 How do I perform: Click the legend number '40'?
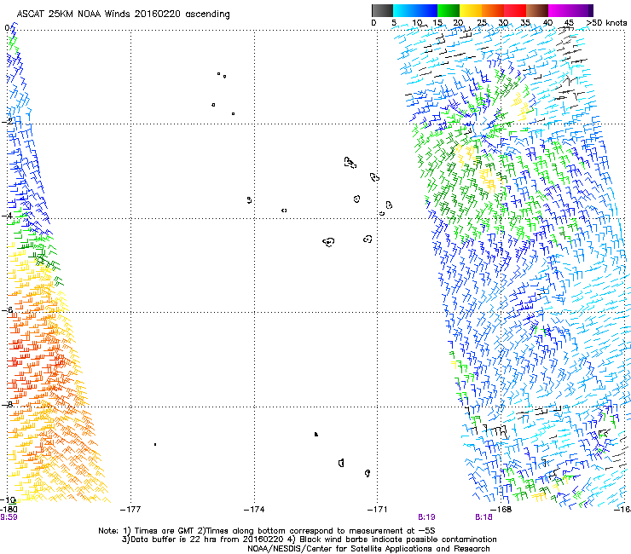pos(547,23)
